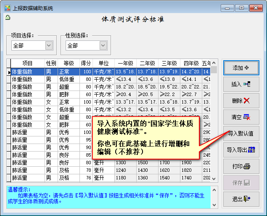Click the 添加 (Add) button
Viewport: 267px width, 216px height.
click(241, 68)
